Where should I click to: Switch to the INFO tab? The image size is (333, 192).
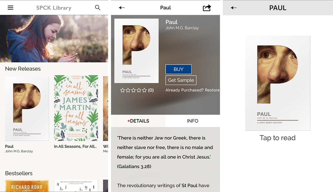click(193, 121)
